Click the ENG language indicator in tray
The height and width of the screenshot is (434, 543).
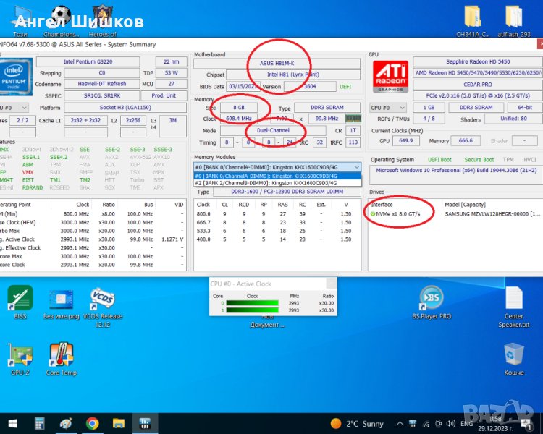tap(468, 423)
